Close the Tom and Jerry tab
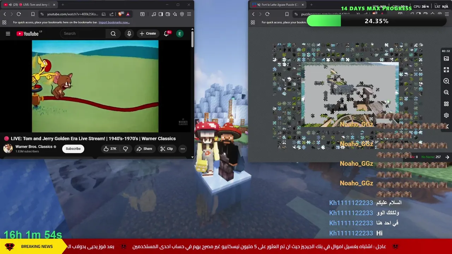The width and height of the screenshot is (452, 254). pyautogui.click(x=54, y=5)
